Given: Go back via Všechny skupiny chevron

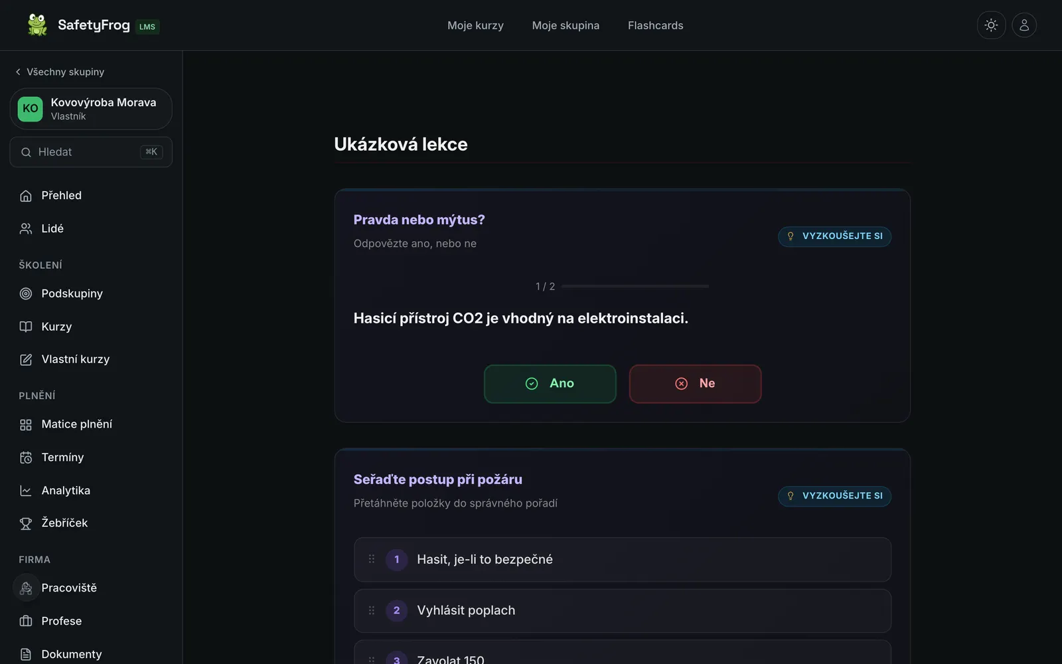Looking at the screenshot, I should pyautogui.click(x=18, y=72).
